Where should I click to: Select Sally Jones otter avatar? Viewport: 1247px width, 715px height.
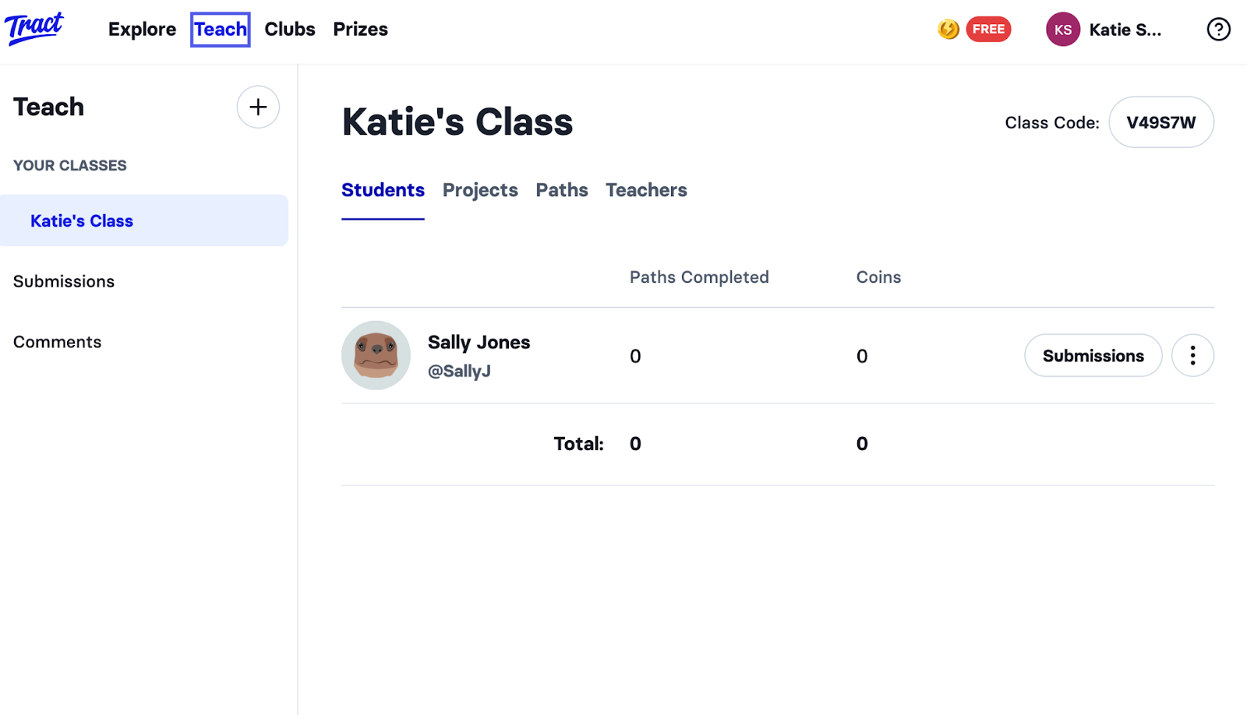(x=376, y=355)
